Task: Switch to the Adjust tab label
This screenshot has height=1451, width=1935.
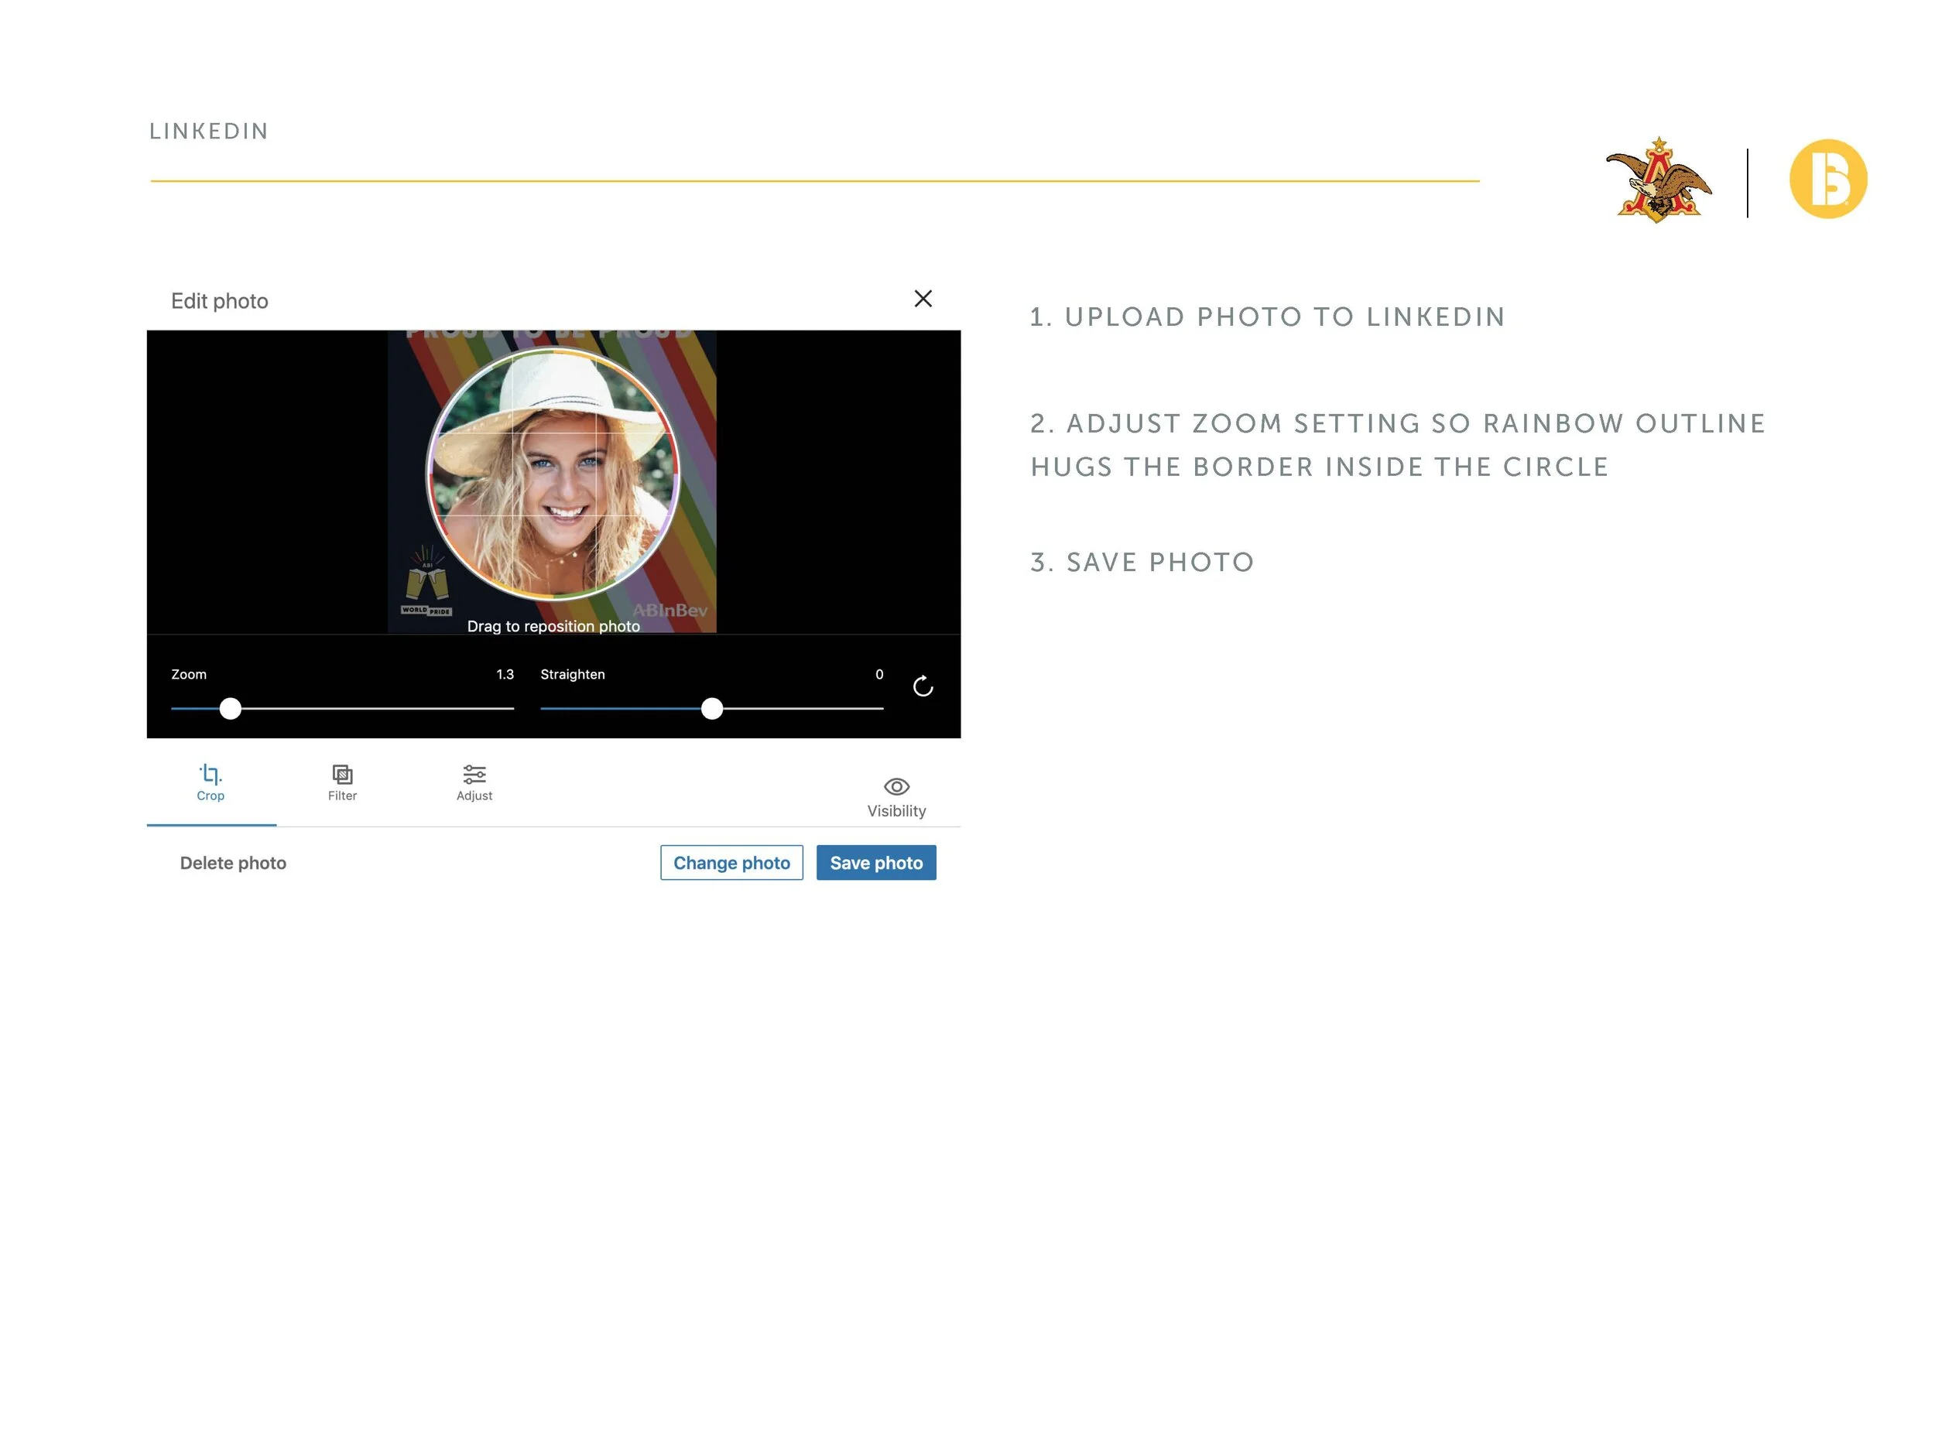Action: tap(474, 796)
